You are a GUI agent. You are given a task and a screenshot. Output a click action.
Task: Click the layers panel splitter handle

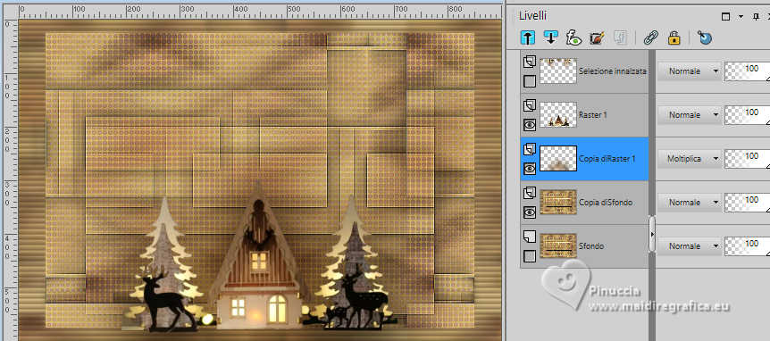pos(652,235)
